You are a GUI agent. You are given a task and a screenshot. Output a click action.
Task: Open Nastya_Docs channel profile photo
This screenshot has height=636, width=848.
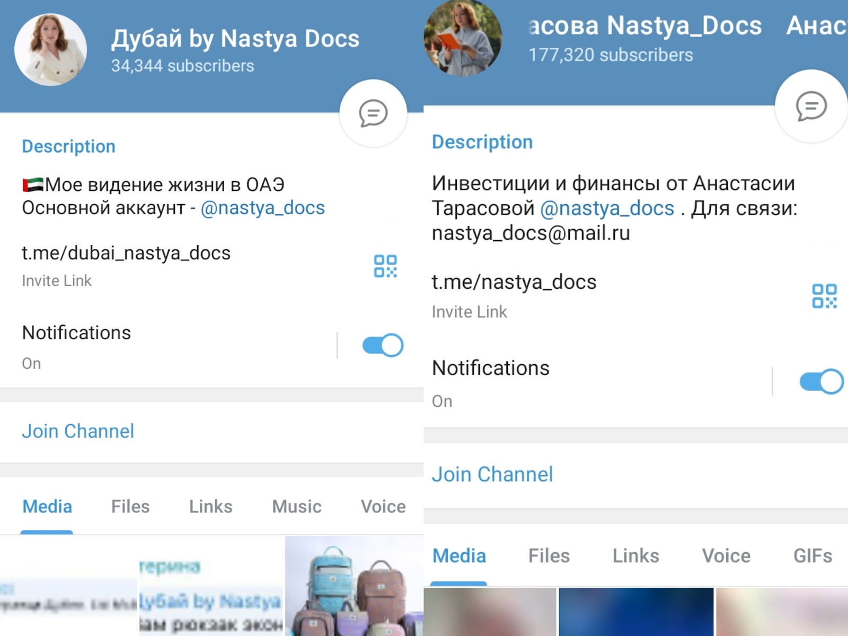coord(463,38)
